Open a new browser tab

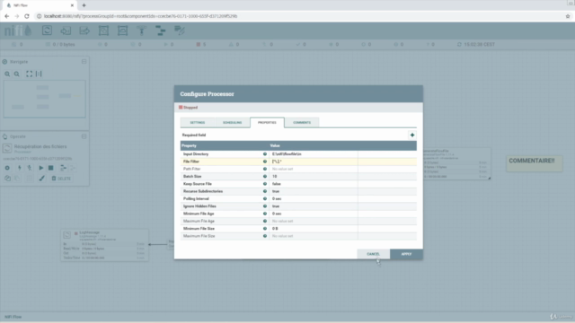coord(84,5)
